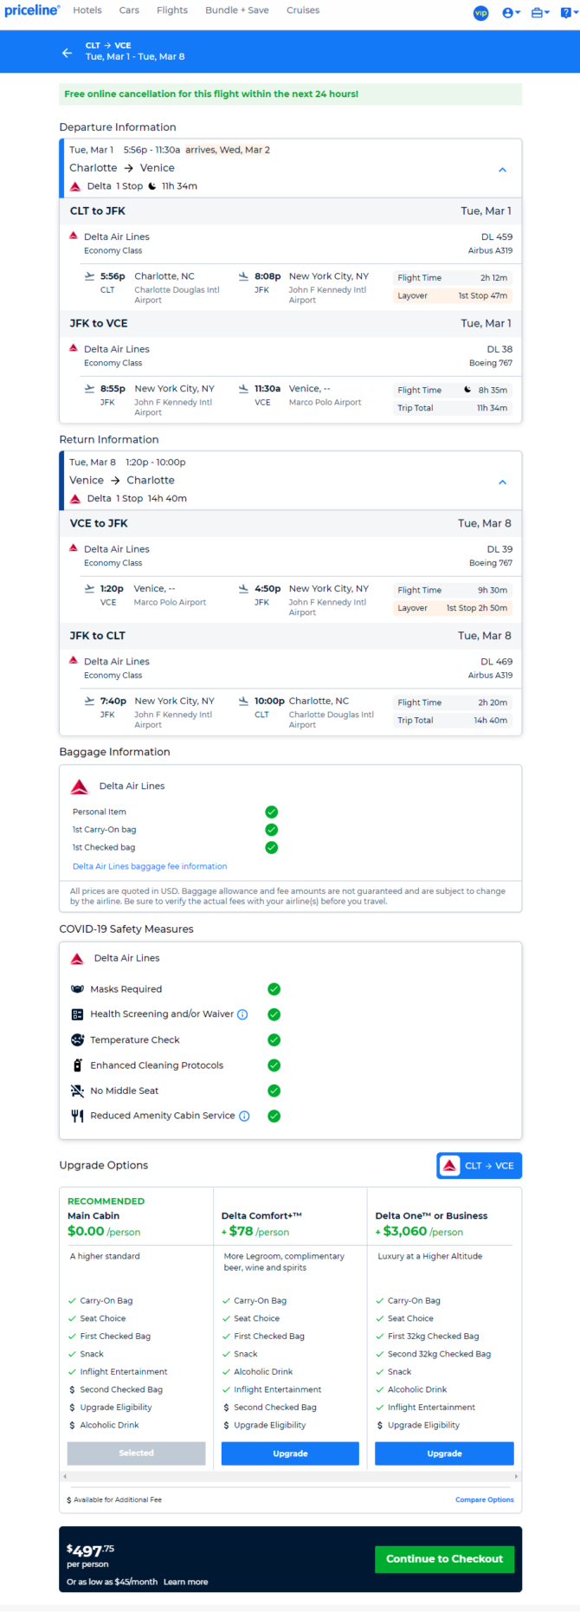Open the Flights menu item

coord(172,10)
